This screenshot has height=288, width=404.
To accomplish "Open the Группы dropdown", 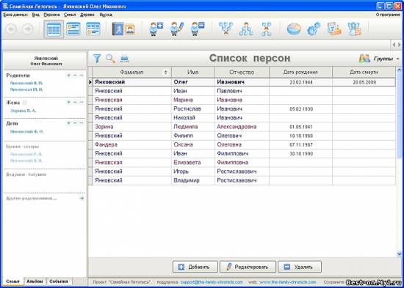I will tap(379, 59).
